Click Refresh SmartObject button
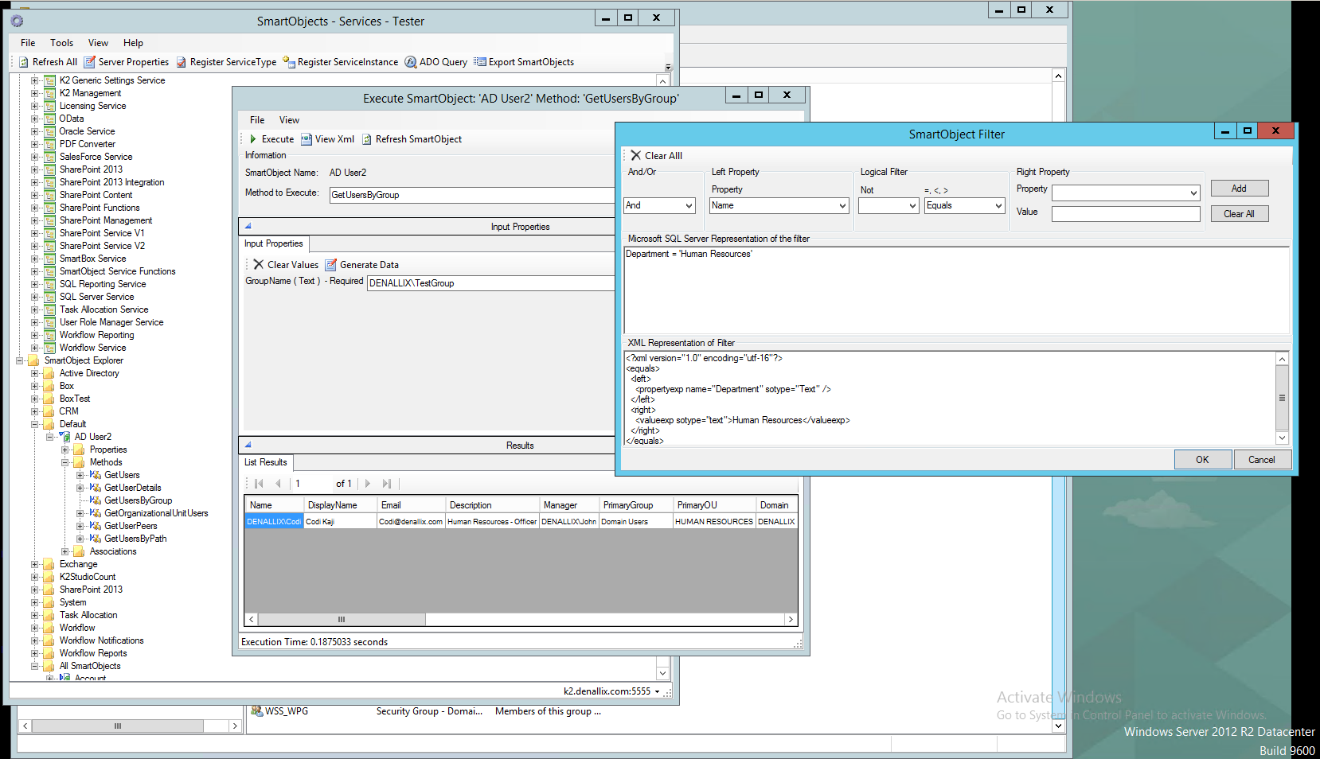 (x=412, y=139)
